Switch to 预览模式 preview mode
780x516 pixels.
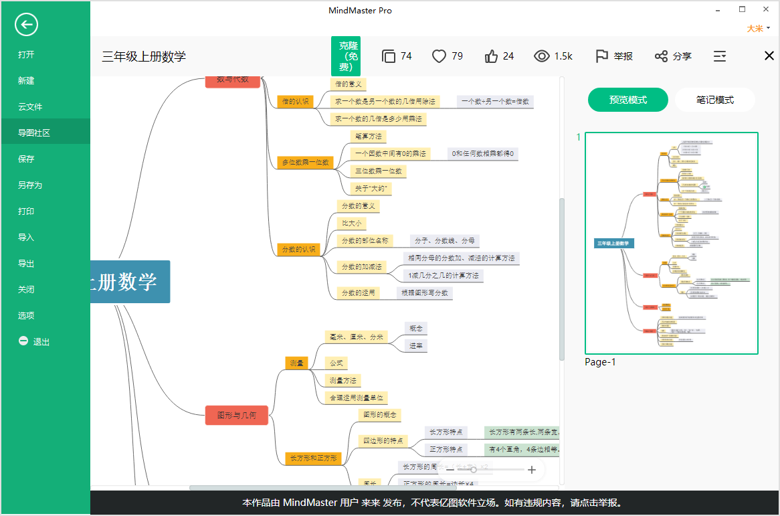pos(627,100)
